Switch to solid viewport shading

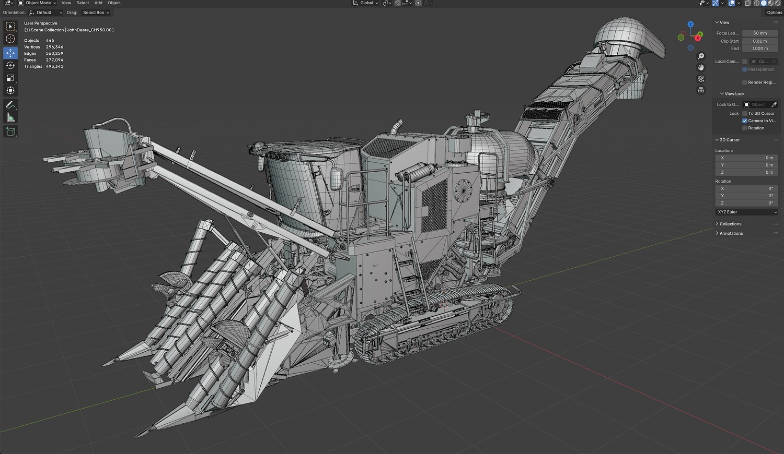click(x=764, y=3)
